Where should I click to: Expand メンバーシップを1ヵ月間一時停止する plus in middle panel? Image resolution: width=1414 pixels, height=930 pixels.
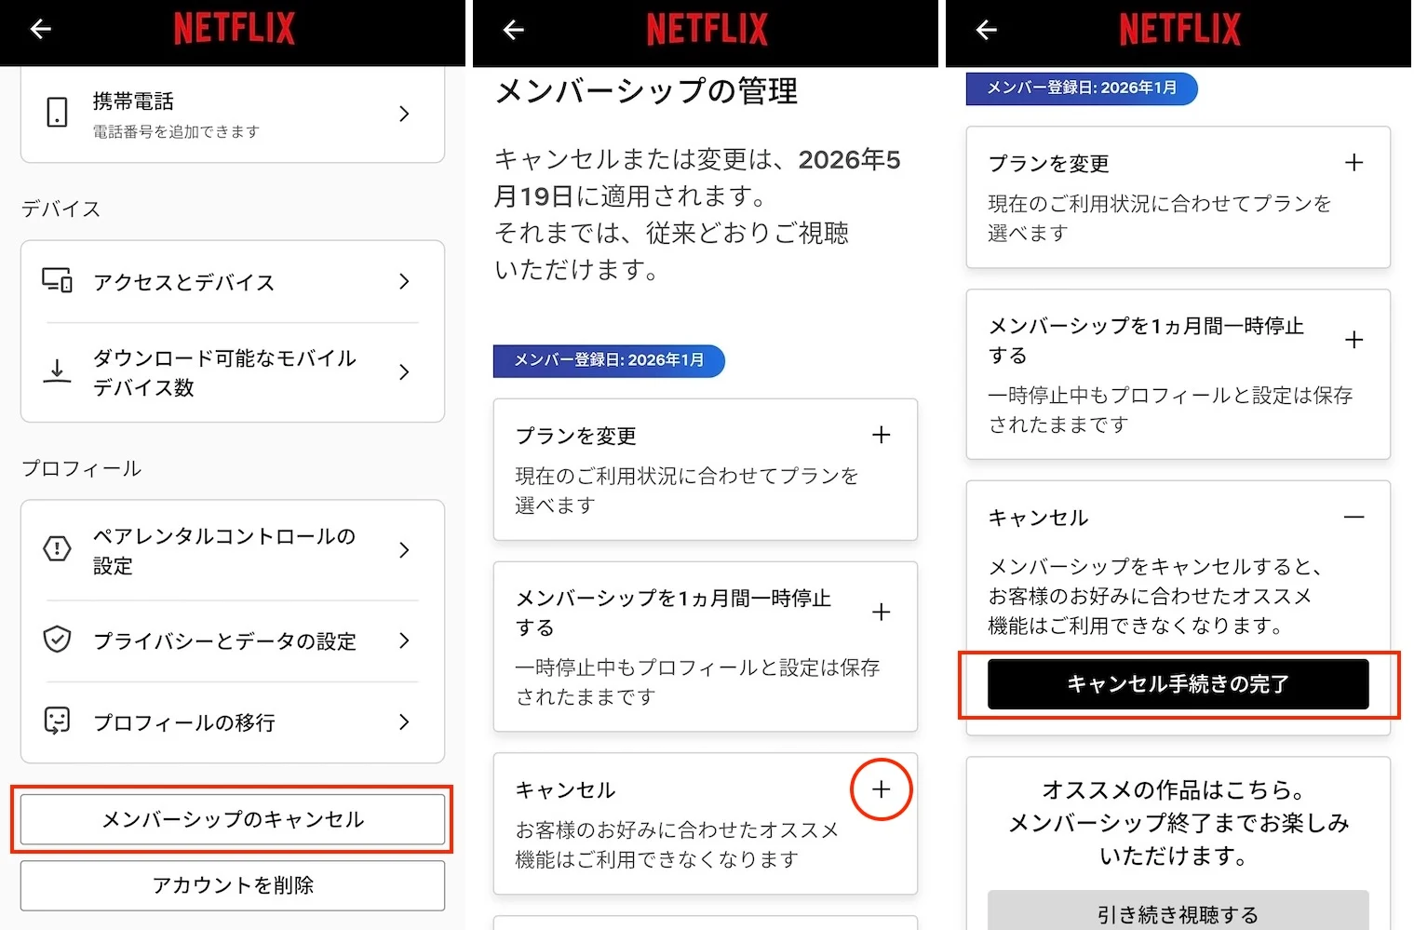[x=881, y=612]
